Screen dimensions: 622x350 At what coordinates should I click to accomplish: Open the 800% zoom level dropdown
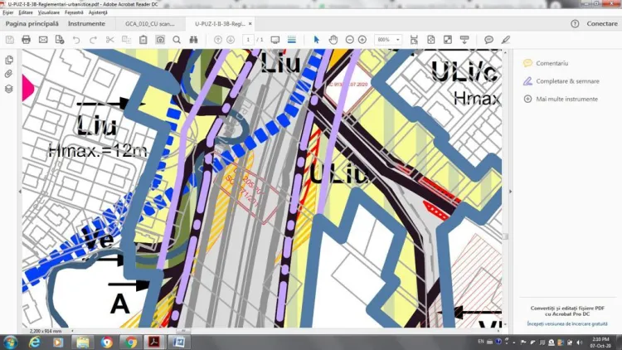click(387, 40)
